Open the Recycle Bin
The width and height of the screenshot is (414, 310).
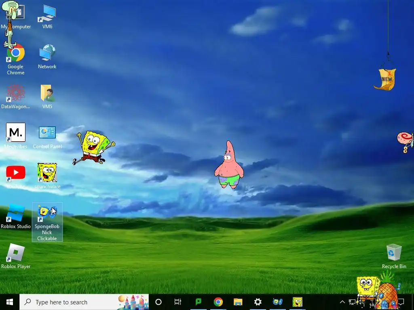click(394, 256)
